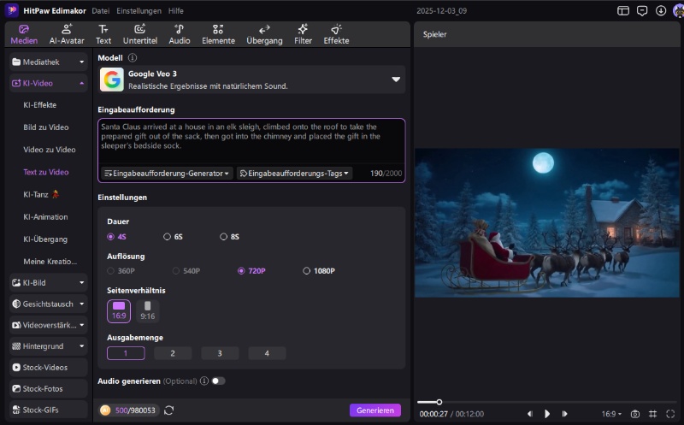The height and width of the screenshot is (425, 684).
Task: Open the Untertitel tab
Action: click(140, 34)
